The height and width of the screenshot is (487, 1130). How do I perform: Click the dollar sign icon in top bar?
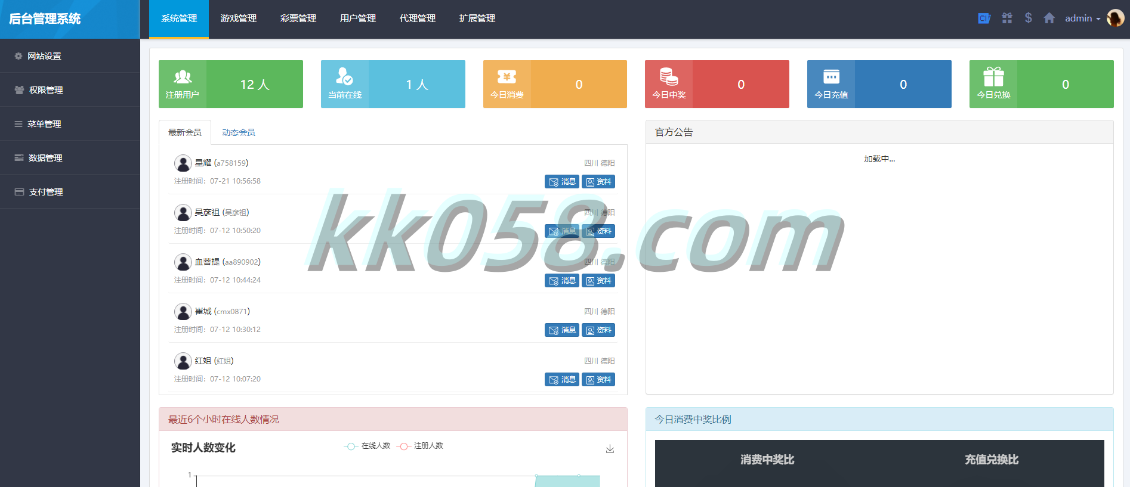pyautogui.click(x=1028, y=18)
